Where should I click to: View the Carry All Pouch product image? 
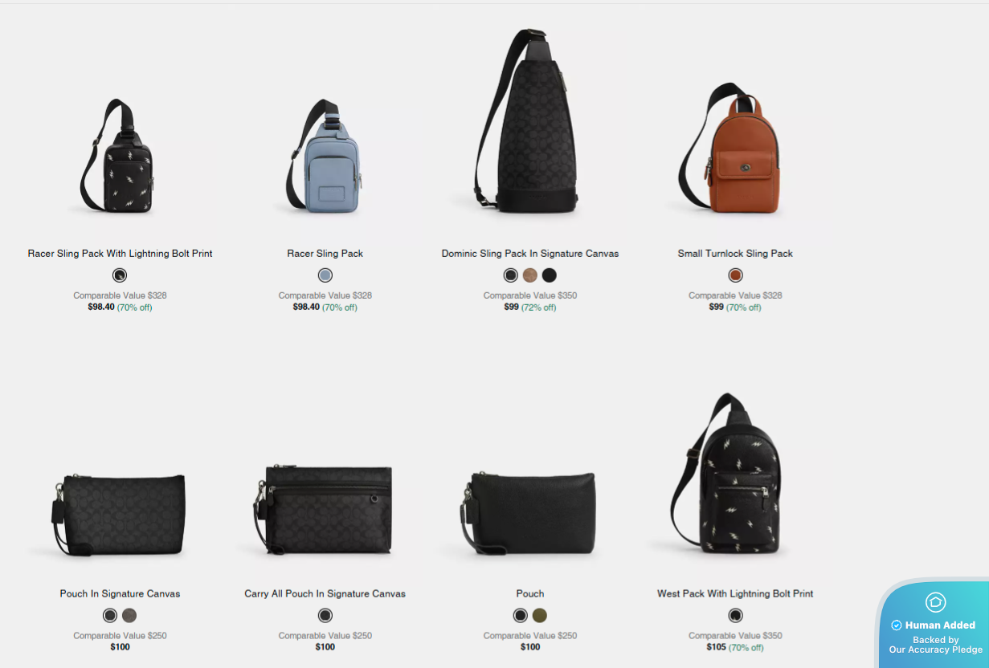[324, 510]
